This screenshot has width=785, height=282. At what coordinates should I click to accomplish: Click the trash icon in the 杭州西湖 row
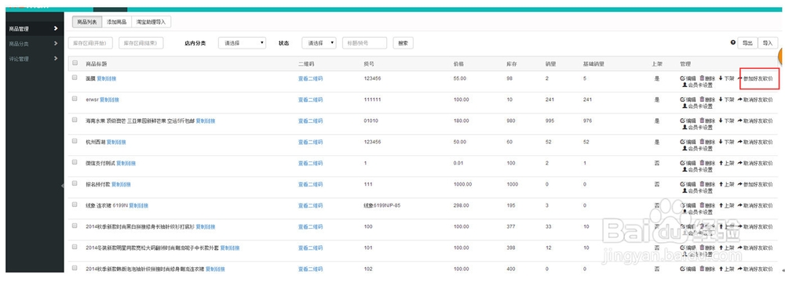[702, 142]
